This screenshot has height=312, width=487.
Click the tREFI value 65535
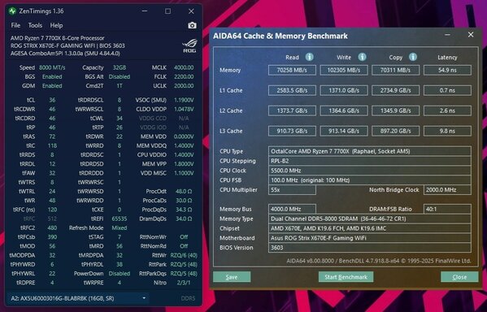(x=120, y=219)
